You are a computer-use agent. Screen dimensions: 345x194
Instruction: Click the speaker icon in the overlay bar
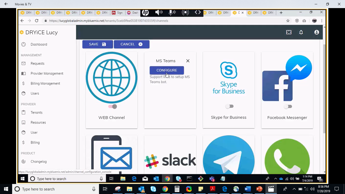(x=159, y=13)
